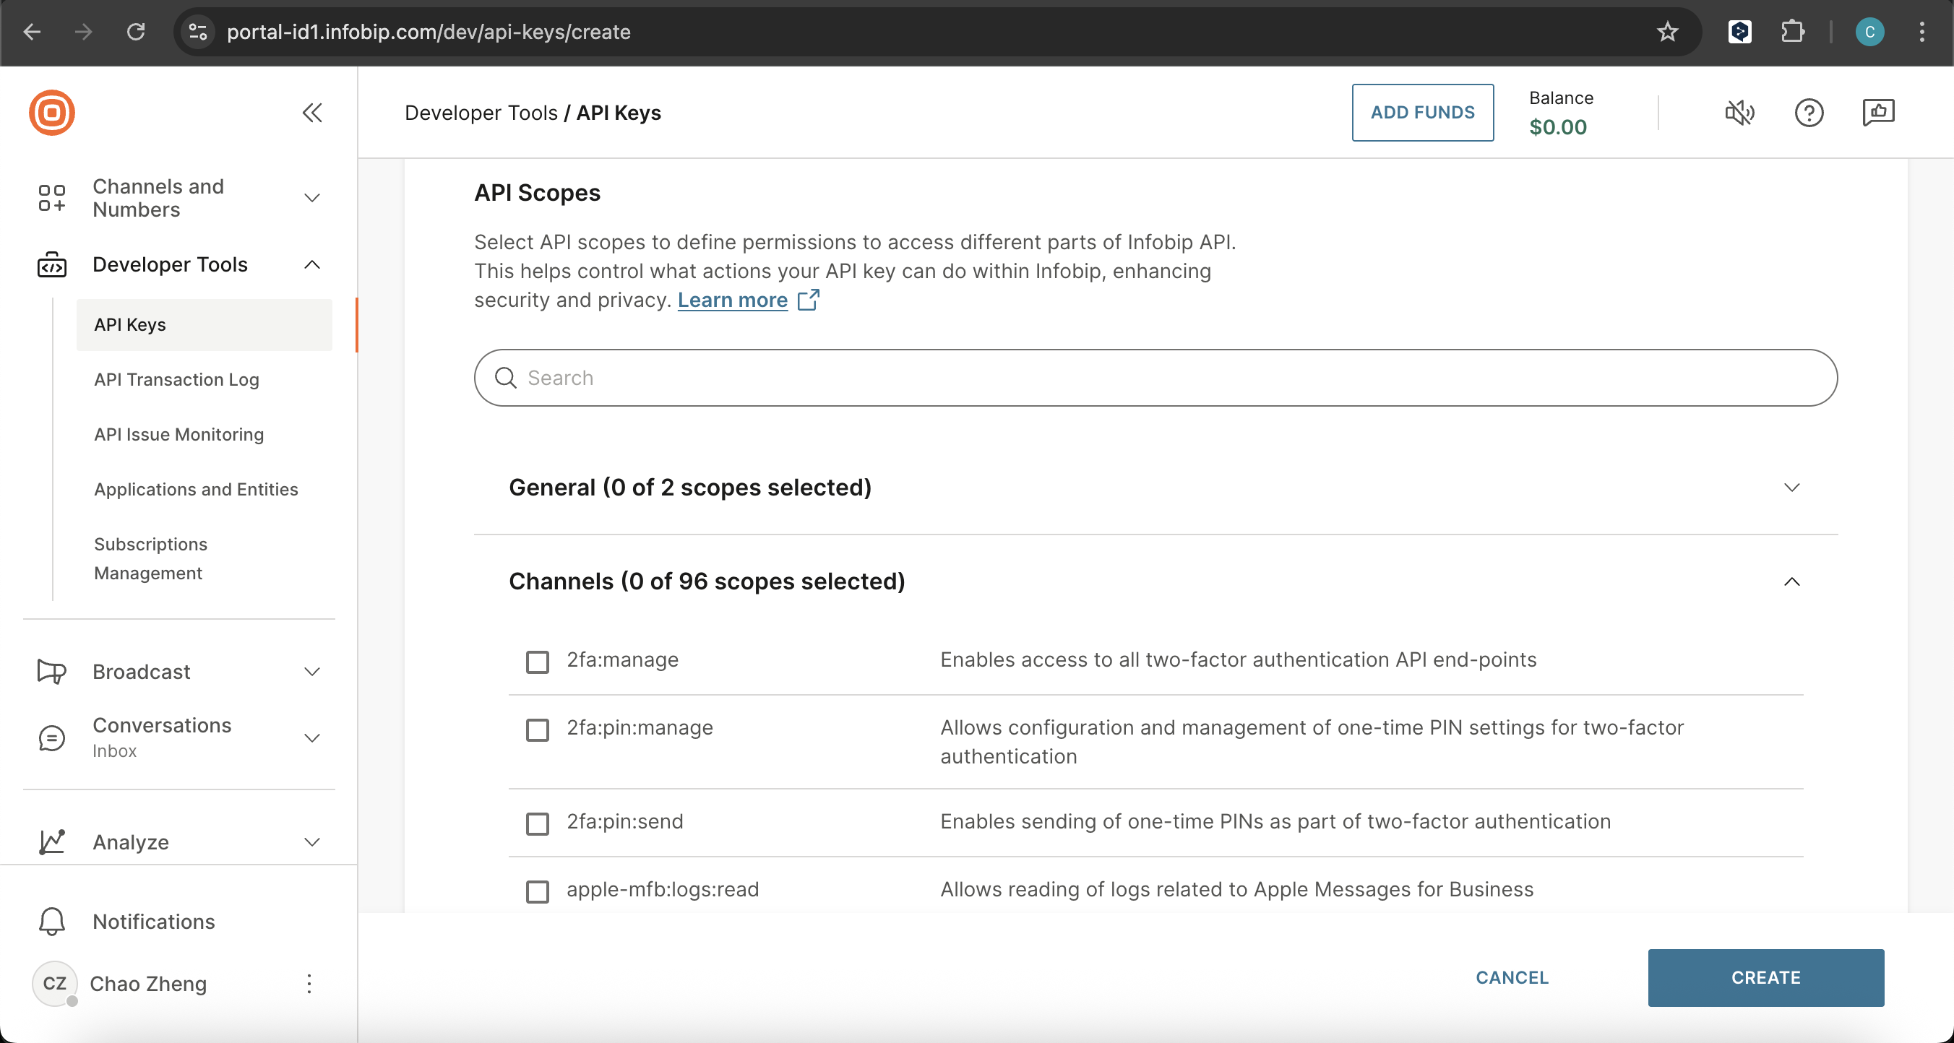Click the browser address bar URL
Viewport: 1954px width, 1043px height.
(x=428, y=32)
